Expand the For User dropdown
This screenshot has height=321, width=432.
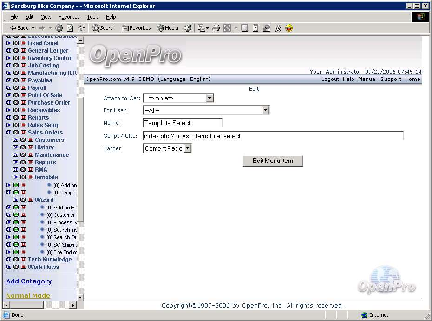tap(265, 110)
